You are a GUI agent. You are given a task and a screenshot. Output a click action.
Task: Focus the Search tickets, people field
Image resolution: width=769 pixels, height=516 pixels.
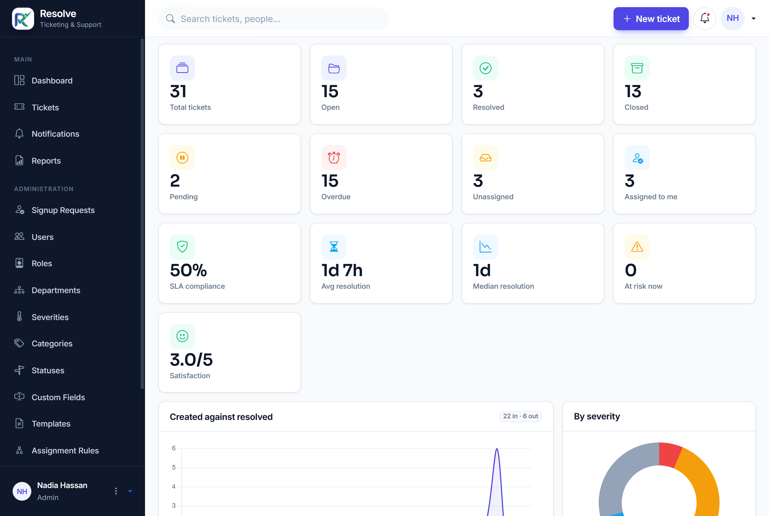pos(273,19)
